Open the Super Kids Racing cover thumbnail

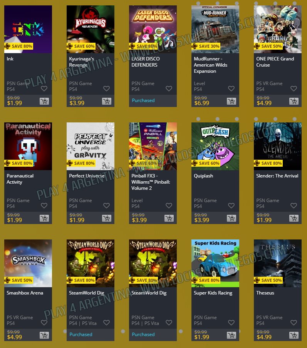(215, 263)
